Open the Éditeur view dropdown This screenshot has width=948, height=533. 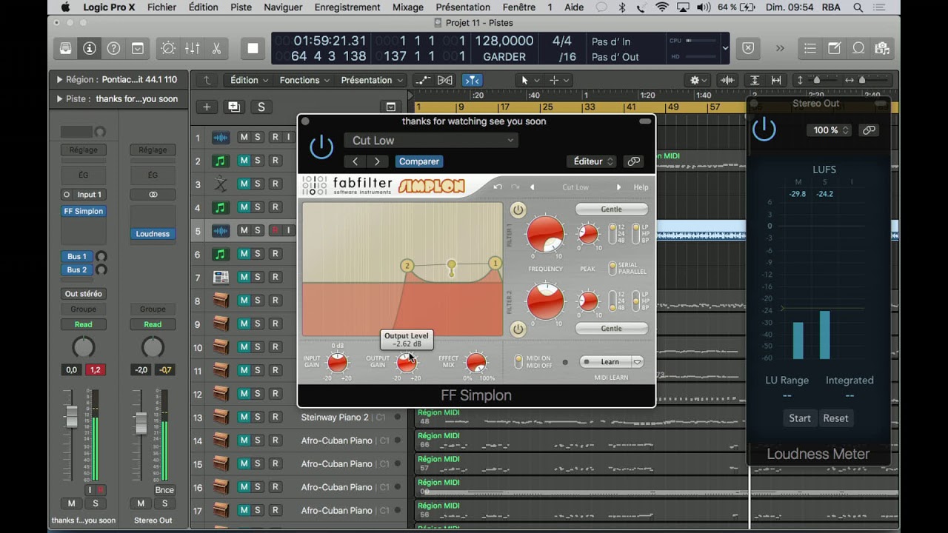(591, 161)
